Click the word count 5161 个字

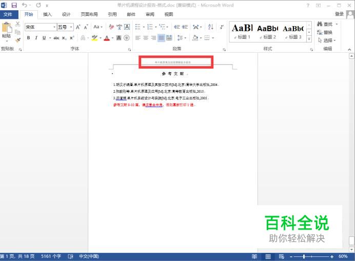point(51,256)
